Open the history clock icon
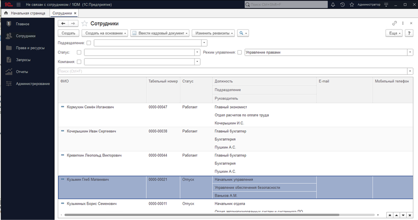Image resolution: width=418 pixels, height=220 pixels. click(342, 5)
